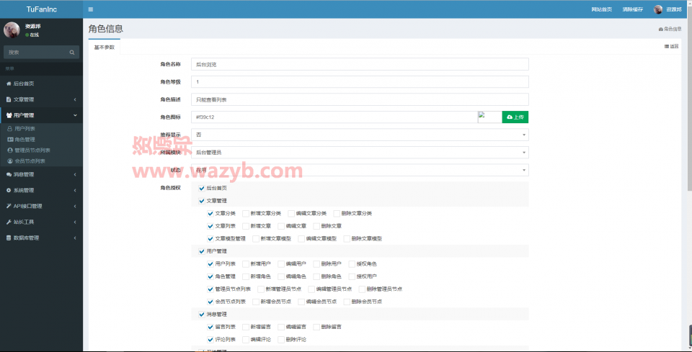Screen dimensions: 692x352
Task: Click the magic-wand icon beside API接口管理
Action: (x=9, y=206)
